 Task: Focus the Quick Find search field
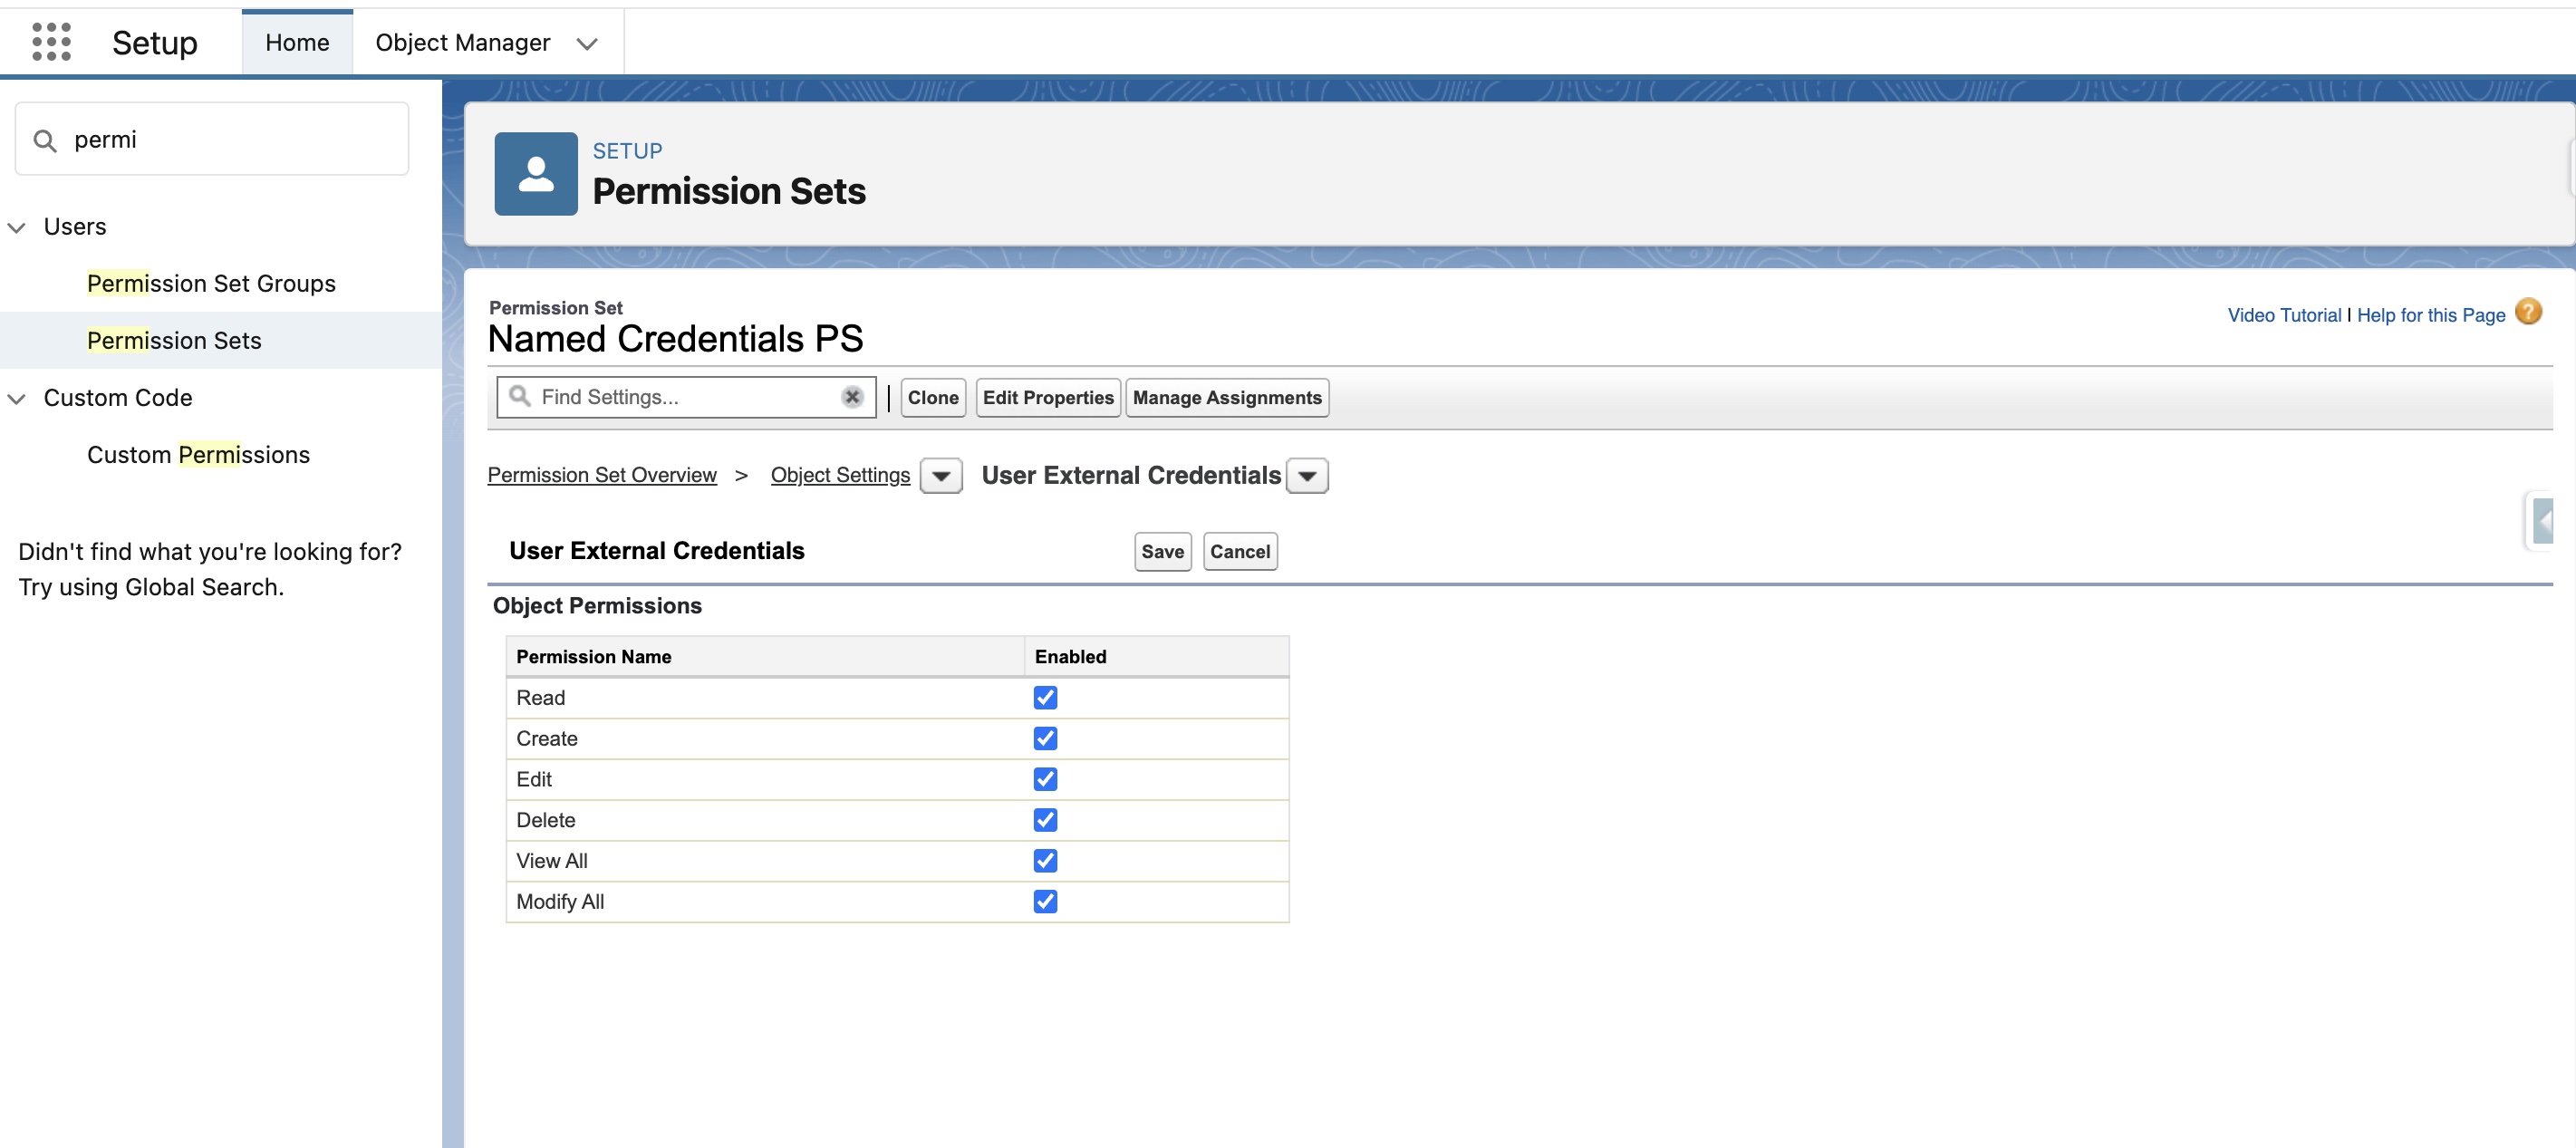(x=212, y=139)
